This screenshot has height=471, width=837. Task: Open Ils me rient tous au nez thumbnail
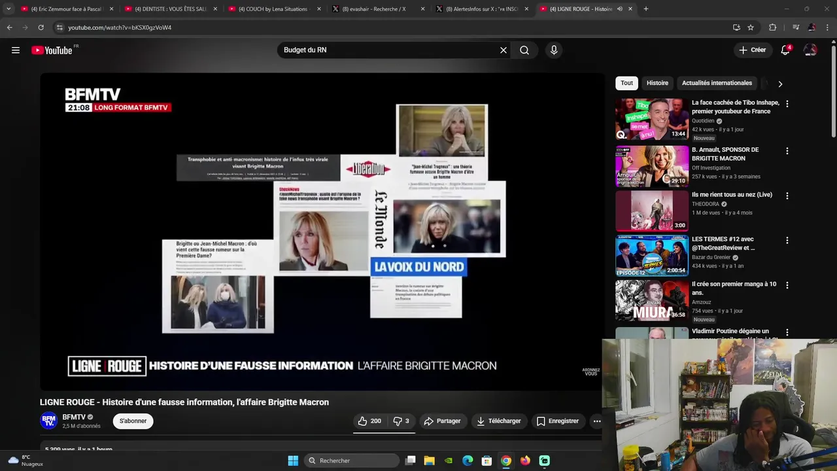click(x=651, y=211)
